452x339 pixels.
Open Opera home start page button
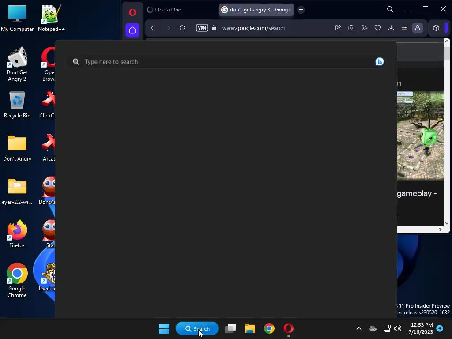point(132,30)
